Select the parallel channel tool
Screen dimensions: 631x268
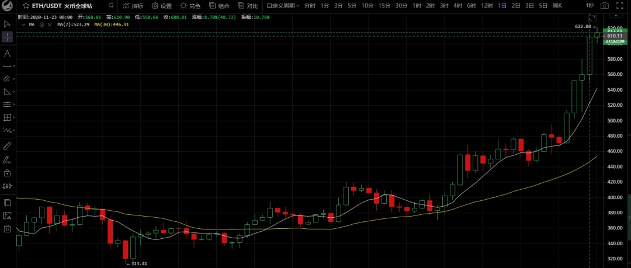point(7,78)
